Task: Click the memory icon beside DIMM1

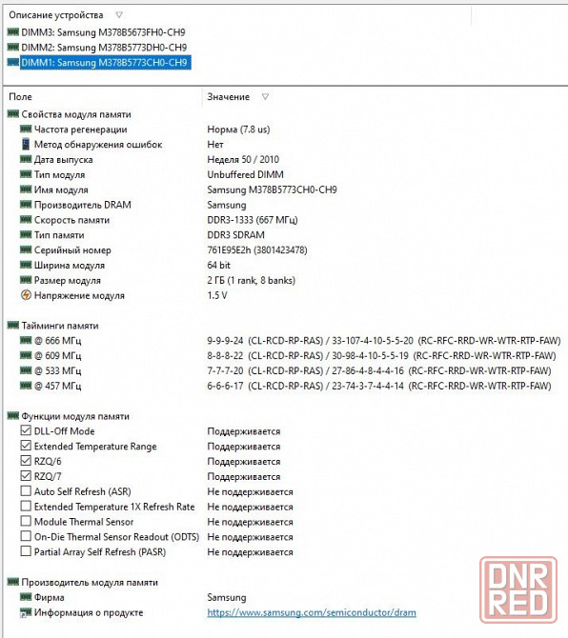Action: pyautogui.click(x=13, y=62)
